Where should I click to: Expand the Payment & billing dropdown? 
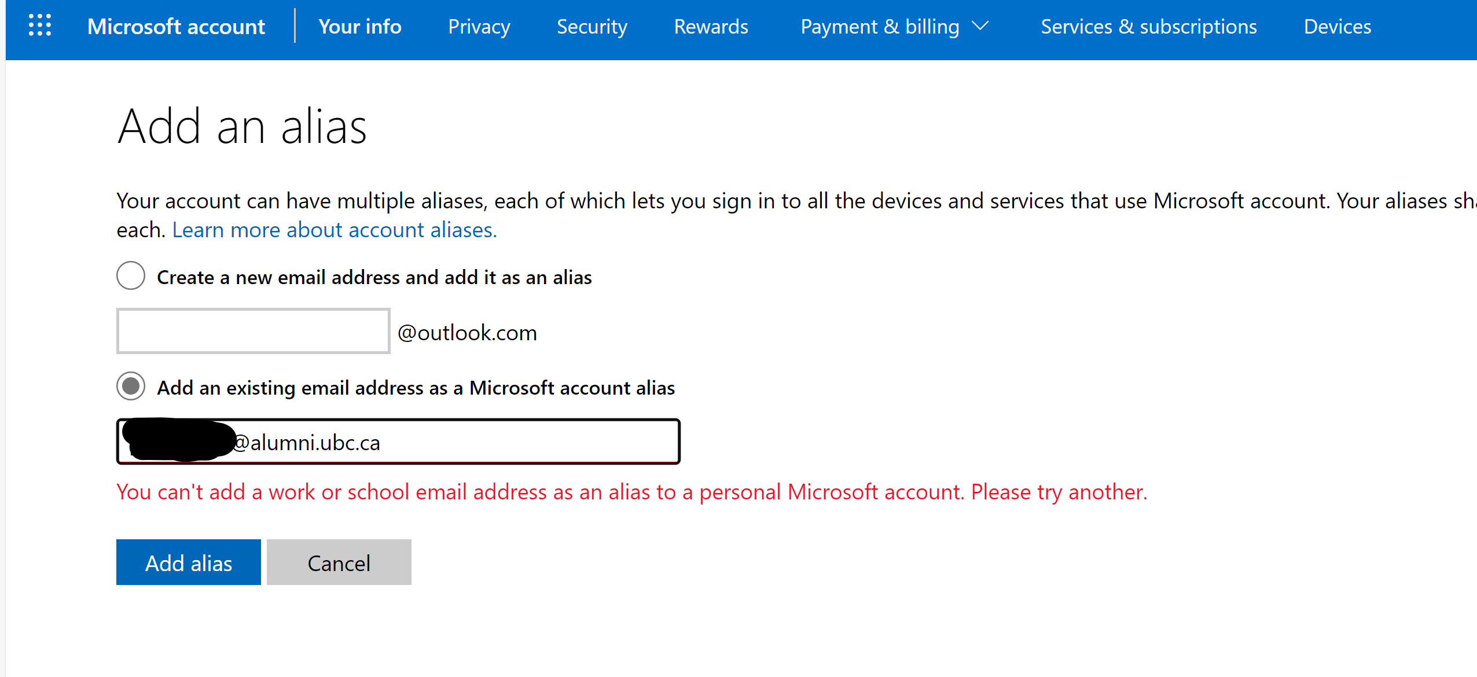click(x=895, y=27)
